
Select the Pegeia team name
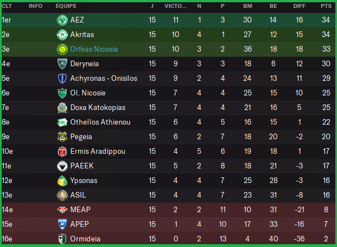tap(81, 136)
